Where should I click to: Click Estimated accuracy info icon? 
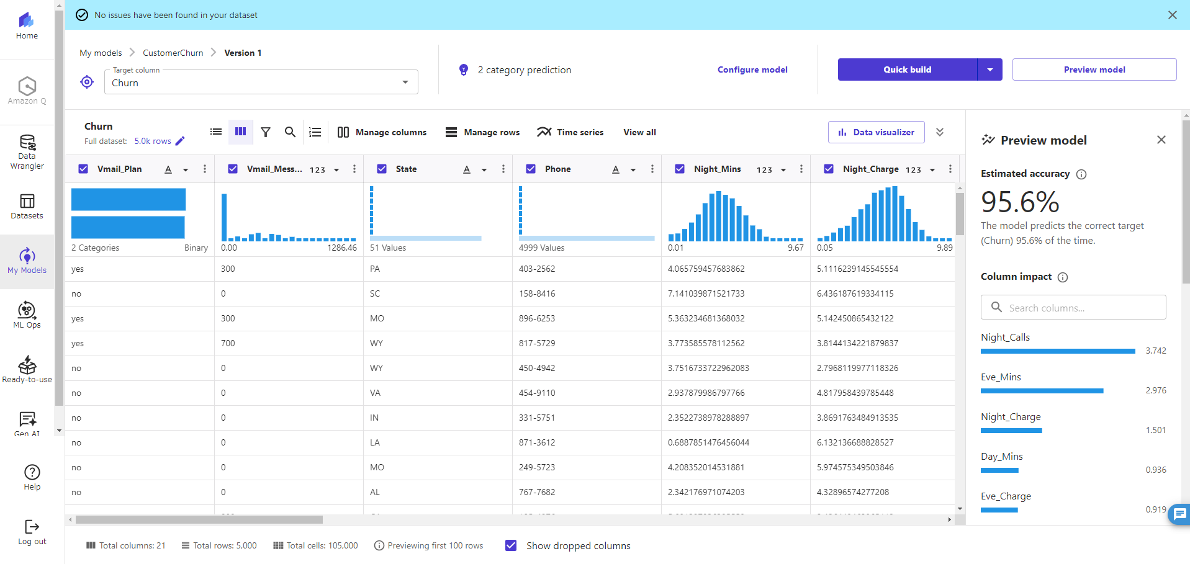[1081, 174]
